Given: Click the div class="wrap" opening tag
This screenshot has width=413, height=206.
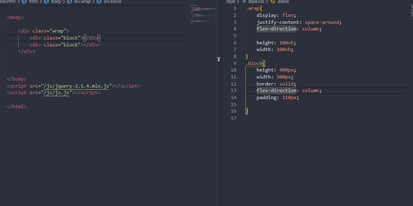Looking at the screenshot, I should click(x=44, y=31).
